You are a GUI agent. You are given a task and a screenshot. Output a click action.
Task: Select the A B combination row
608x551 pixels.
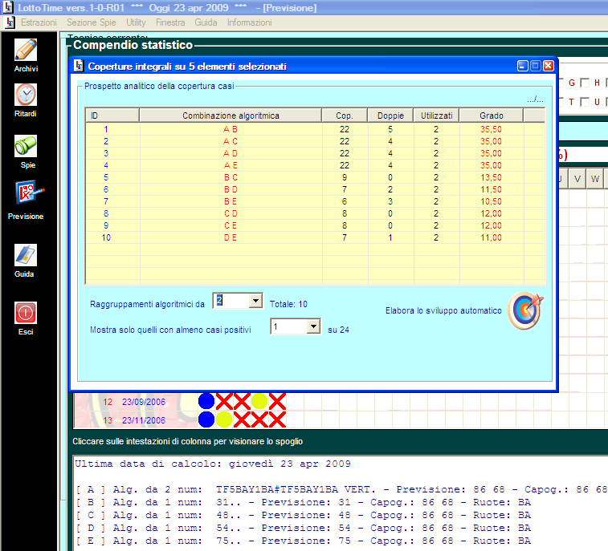pos(231,129)
